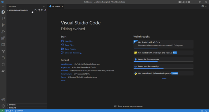Open the Explorer view in activity bar
209x112 pixels.
[3, 12]
